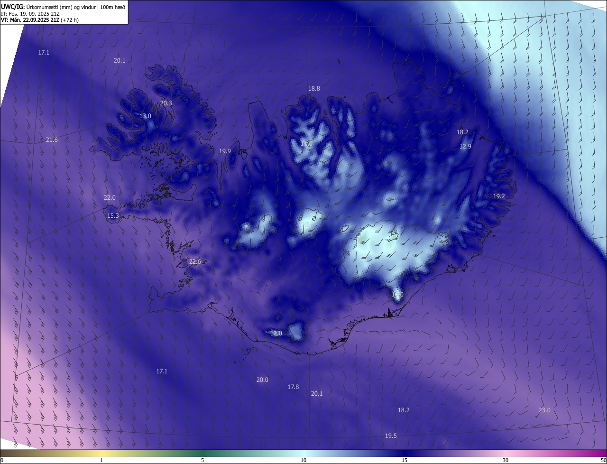Click the 18.8 value label
The height and width of the screenshot is (464, 607).
(x=314, y=88)
